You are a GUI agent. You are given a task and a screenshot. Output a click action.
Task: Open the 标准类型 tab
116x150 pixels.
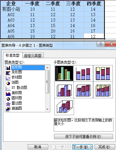[x=13, y=55]
